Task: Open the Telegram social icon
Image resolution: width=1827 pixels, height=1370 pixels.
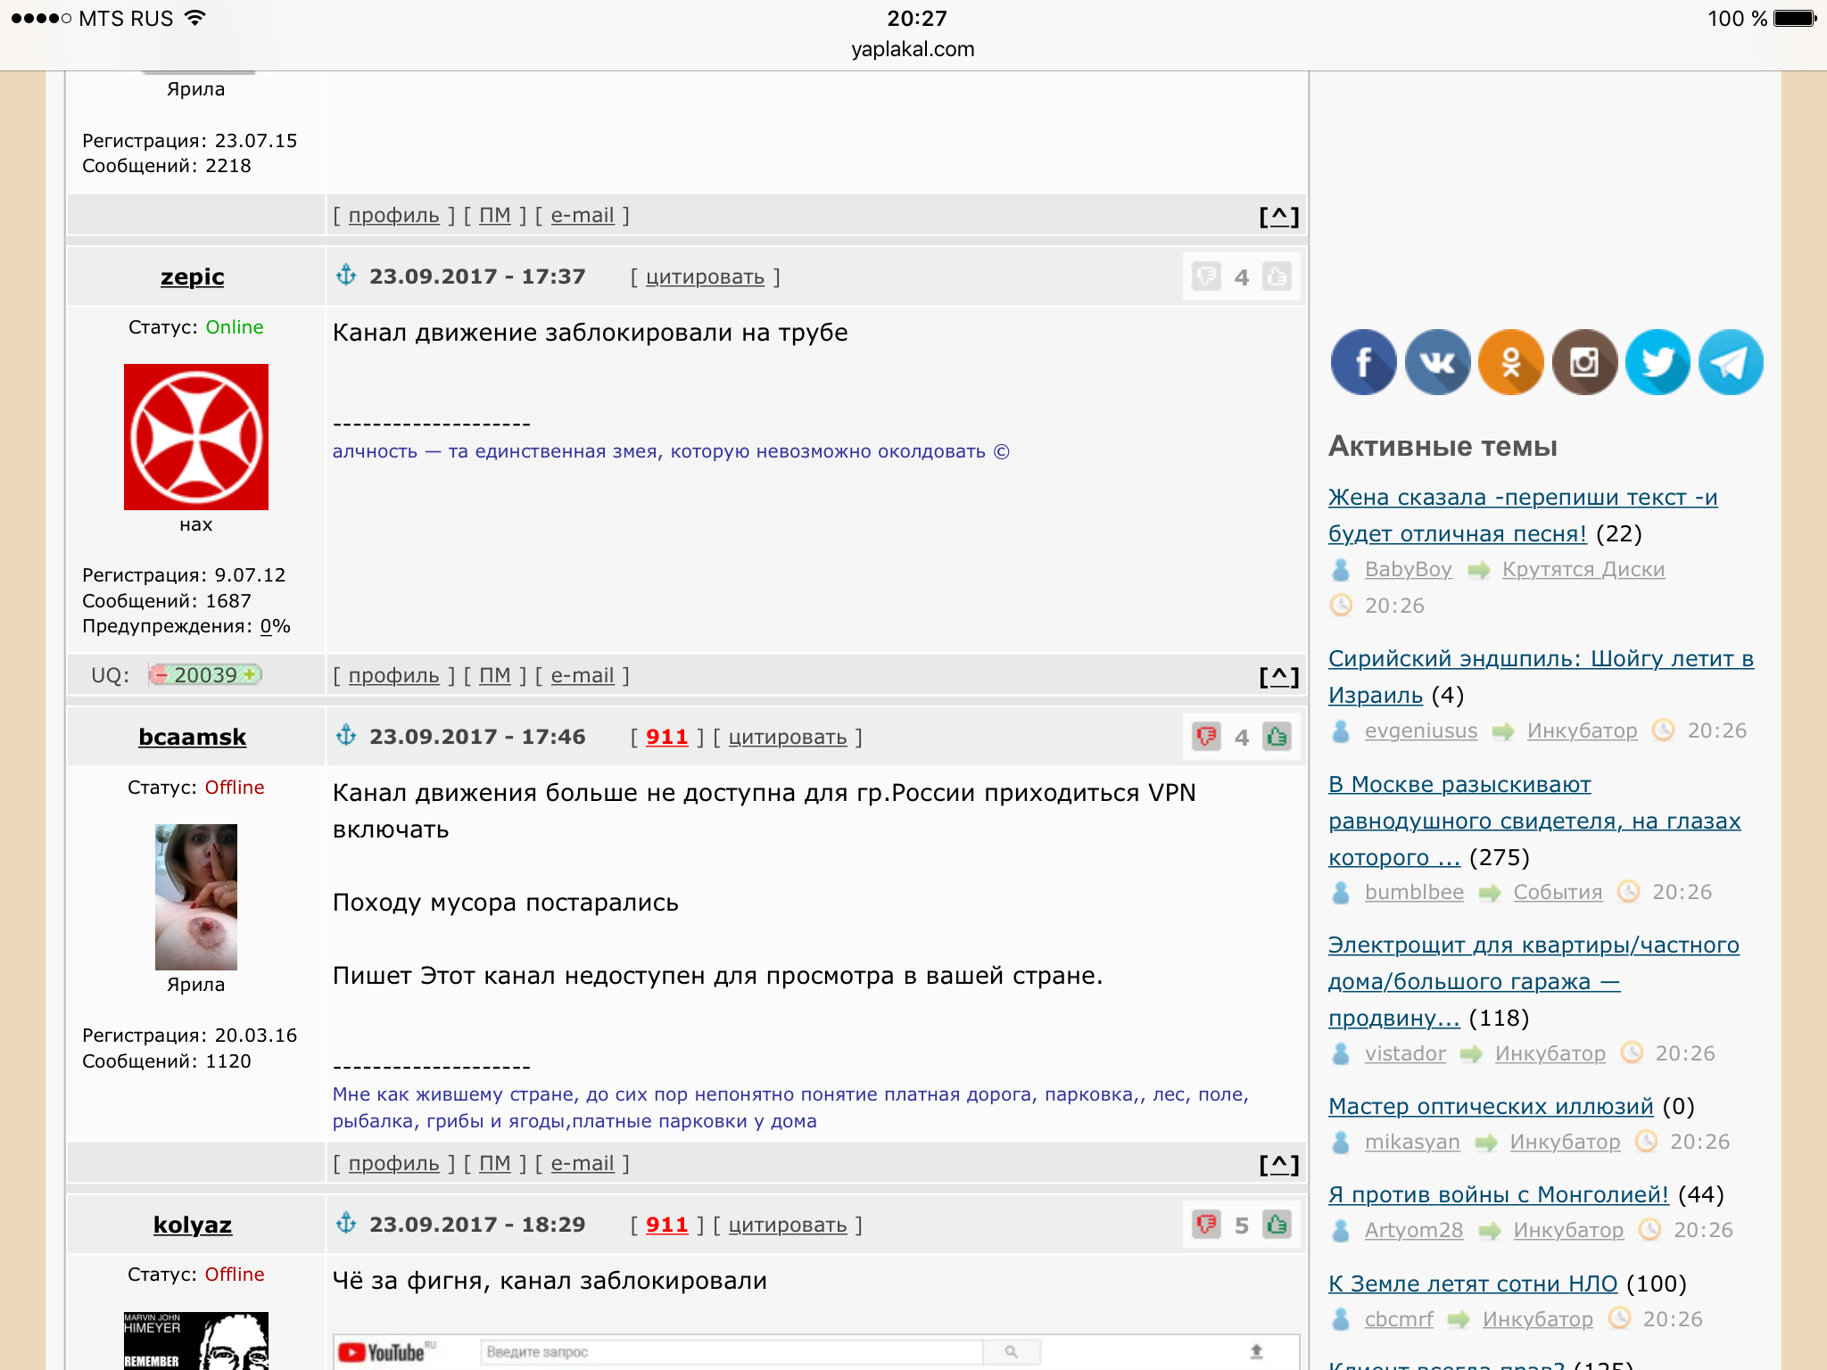Action: point(1731,362)
